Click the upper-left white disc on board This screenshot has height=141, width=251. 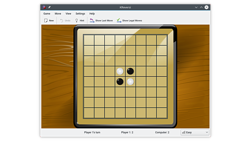(x=120, y=71)
